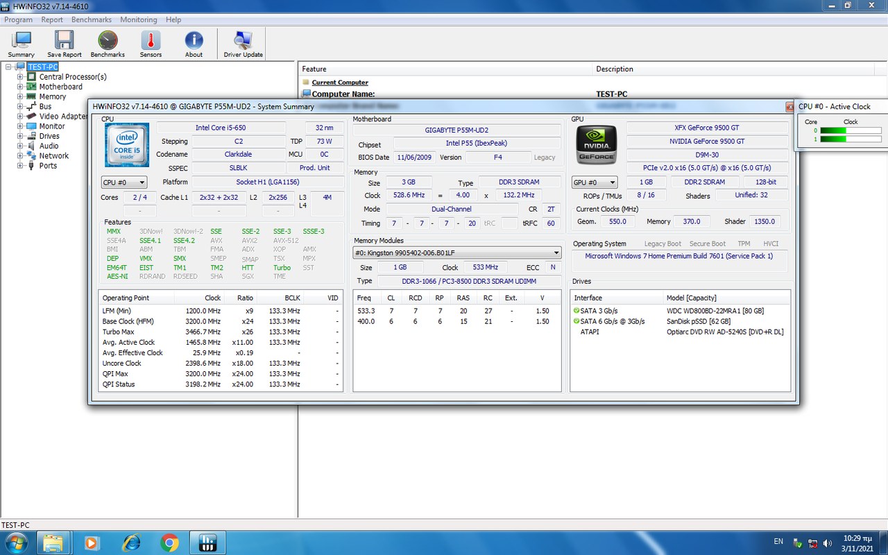This screenshot has width=888, height=555.
Task: Click the WDC WD800BD-22MRA1 drive entry
Action: click(x=715, y=311)
